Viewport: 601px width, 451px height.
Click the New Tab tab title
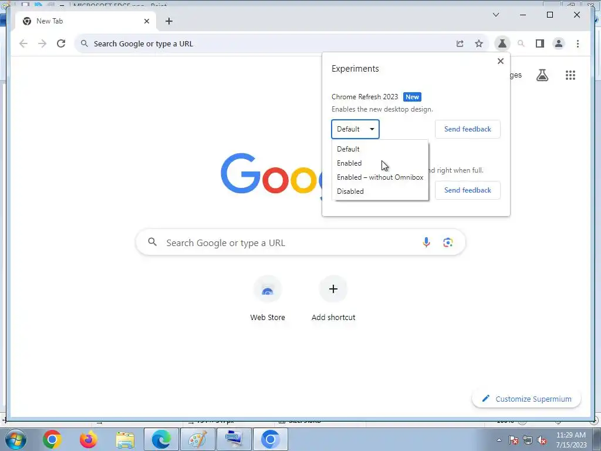tap(49, 21)
